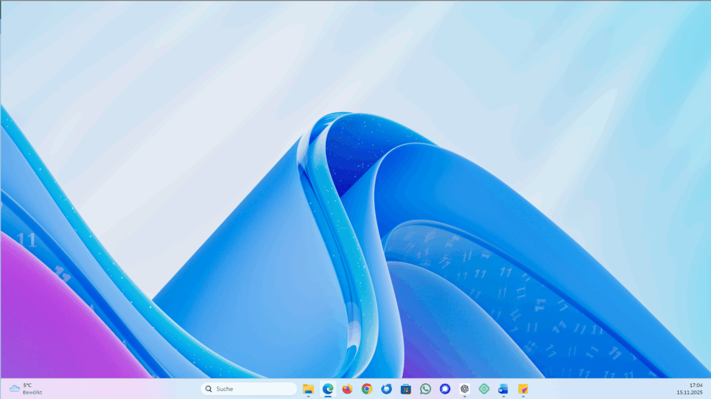Open Microsoft Edge from the taskbar
711x399 pixels.
[327, 388]
